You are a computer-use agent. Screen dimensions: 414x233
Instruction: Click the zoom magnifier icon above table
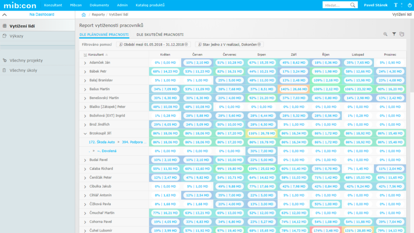(x=385, y=34)
